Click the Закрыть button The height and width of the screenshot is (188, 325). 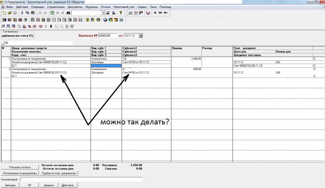[49, 185]
